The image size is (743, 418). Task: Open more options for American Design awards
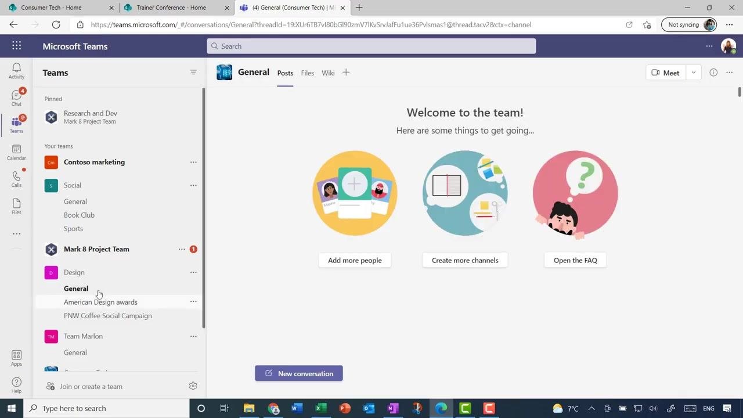click(193, 302)
